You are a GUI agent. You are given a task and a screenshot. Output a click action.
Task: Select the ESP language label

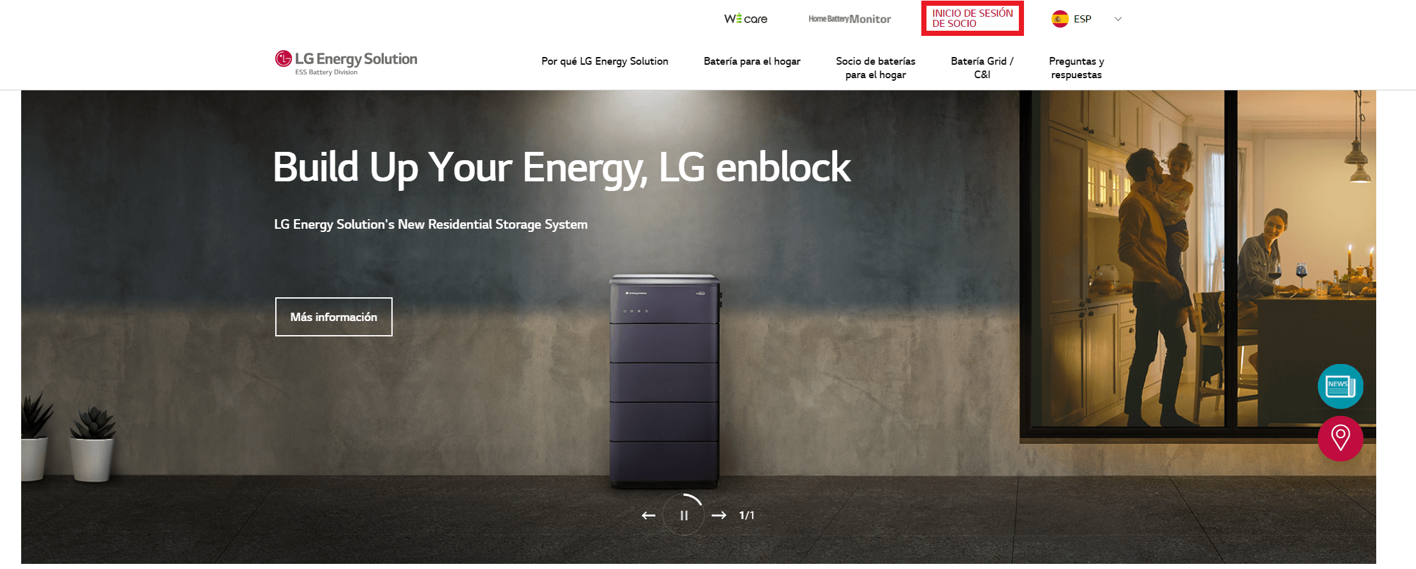tap(1082, 19)
